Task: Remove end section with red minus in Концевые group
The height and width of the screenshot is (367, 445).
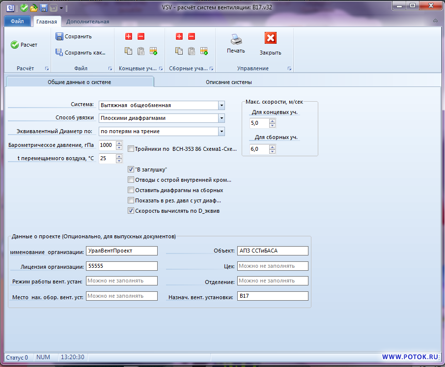Action: 141,36
